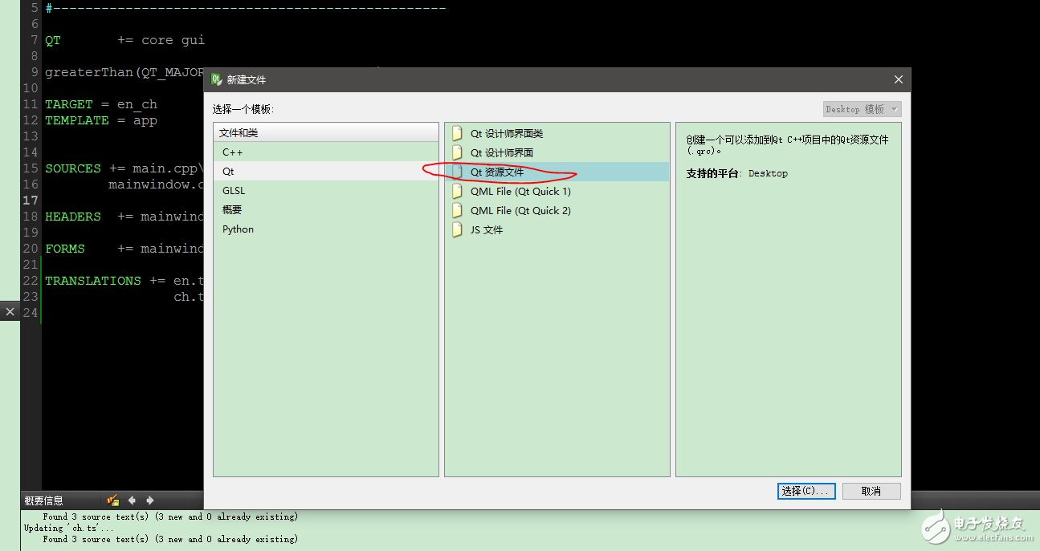Open the Desktop 模板 dropdown

[862, 109]
